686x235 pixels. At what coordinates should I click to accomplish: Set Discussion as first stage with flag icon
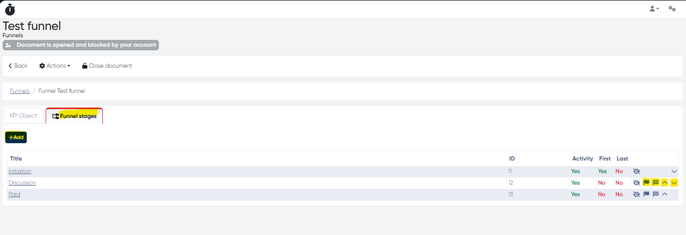coord(647,183)
